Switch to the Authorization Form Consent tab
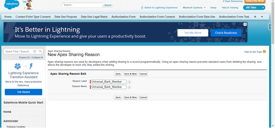Image resolution: width=275 pixels, height=129 pixels. pyautogui.click(x=157, y=17)
